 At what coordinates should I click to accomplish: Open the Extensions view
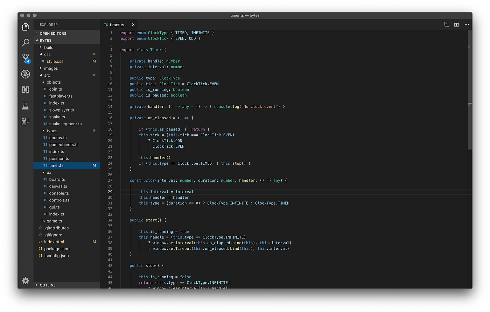(x=25, y=90)
